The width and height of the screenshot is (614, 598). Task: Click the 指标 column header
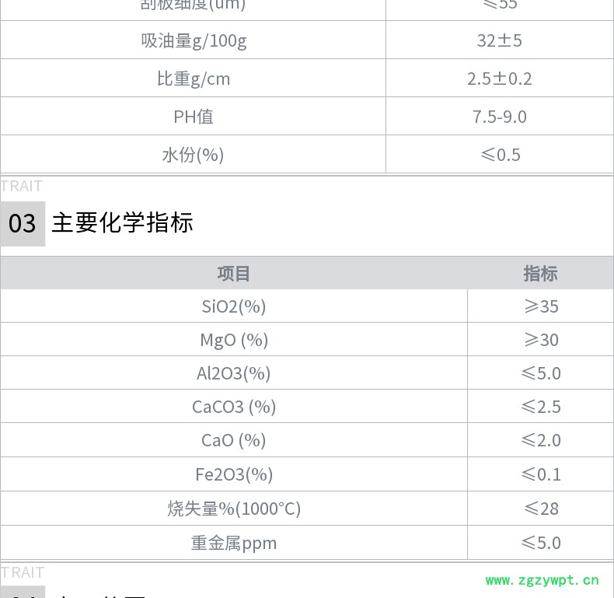tap(540, 274)
